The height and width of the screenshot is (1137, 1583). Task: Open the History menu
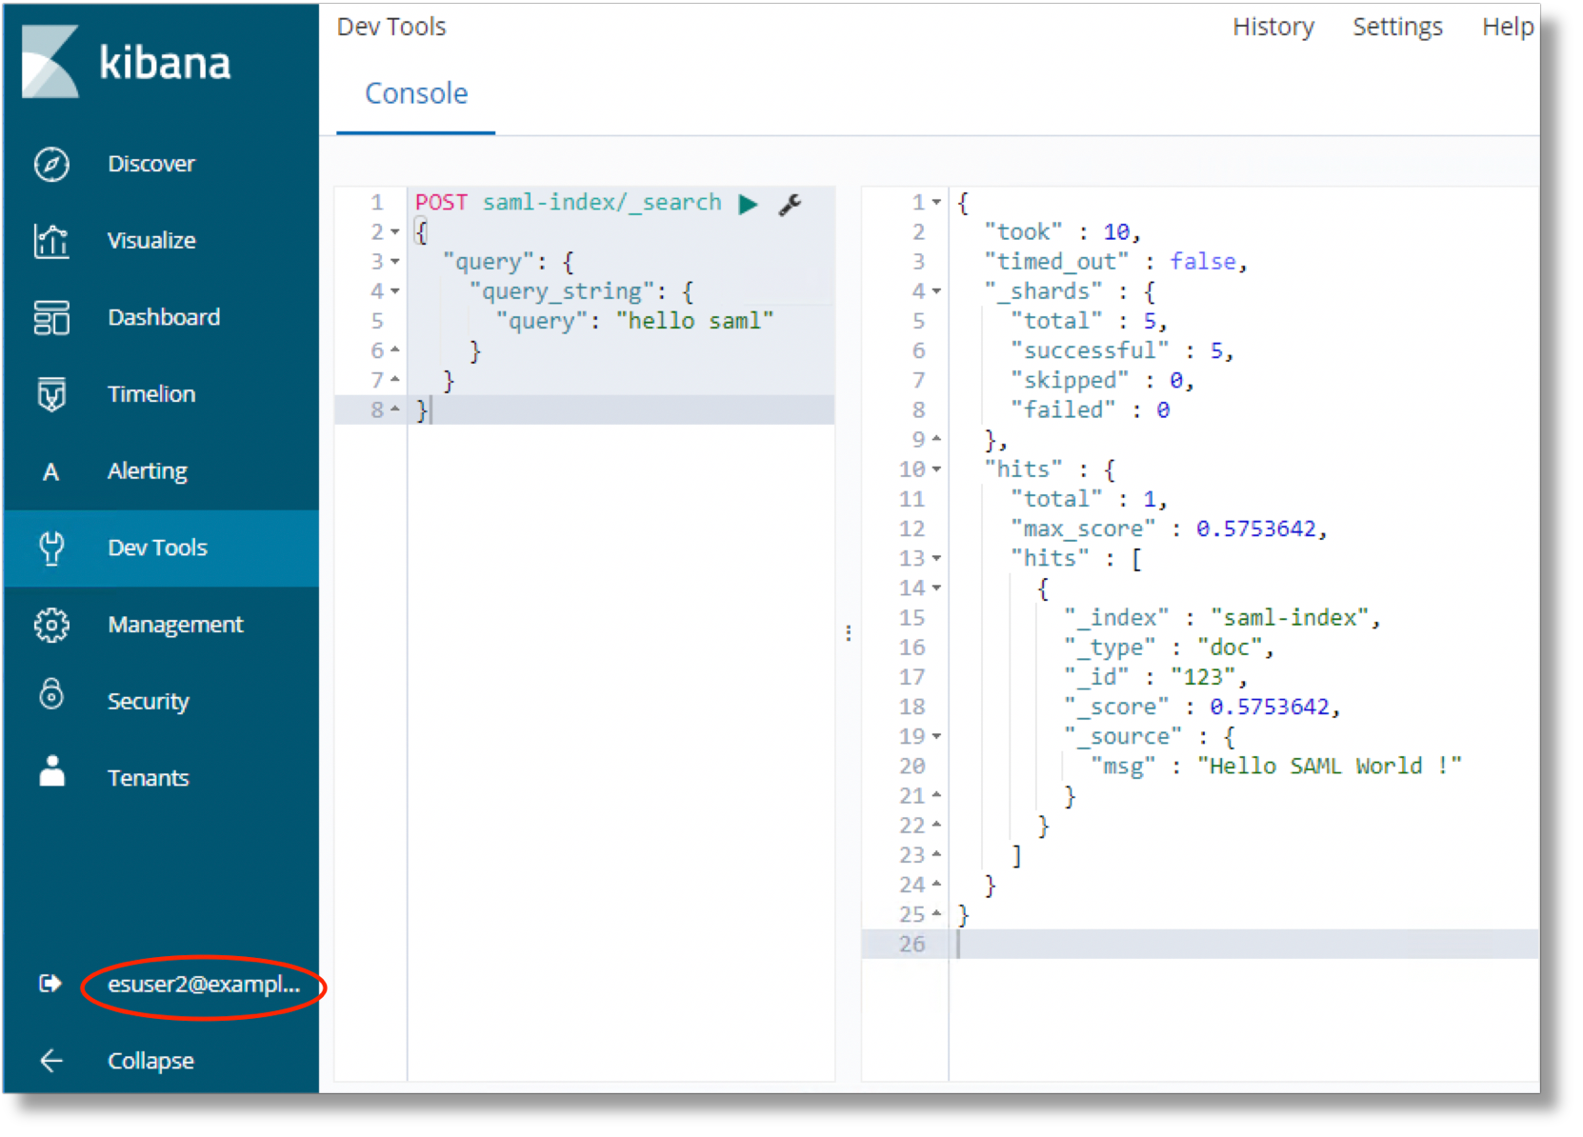(1272, 26)
